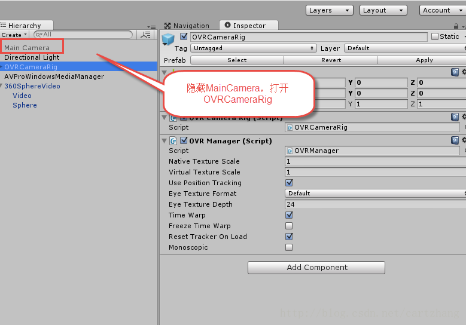The image size is (466, 325).
Task: Toggle the Time Warp checkbox
Action: click(289, 215)
